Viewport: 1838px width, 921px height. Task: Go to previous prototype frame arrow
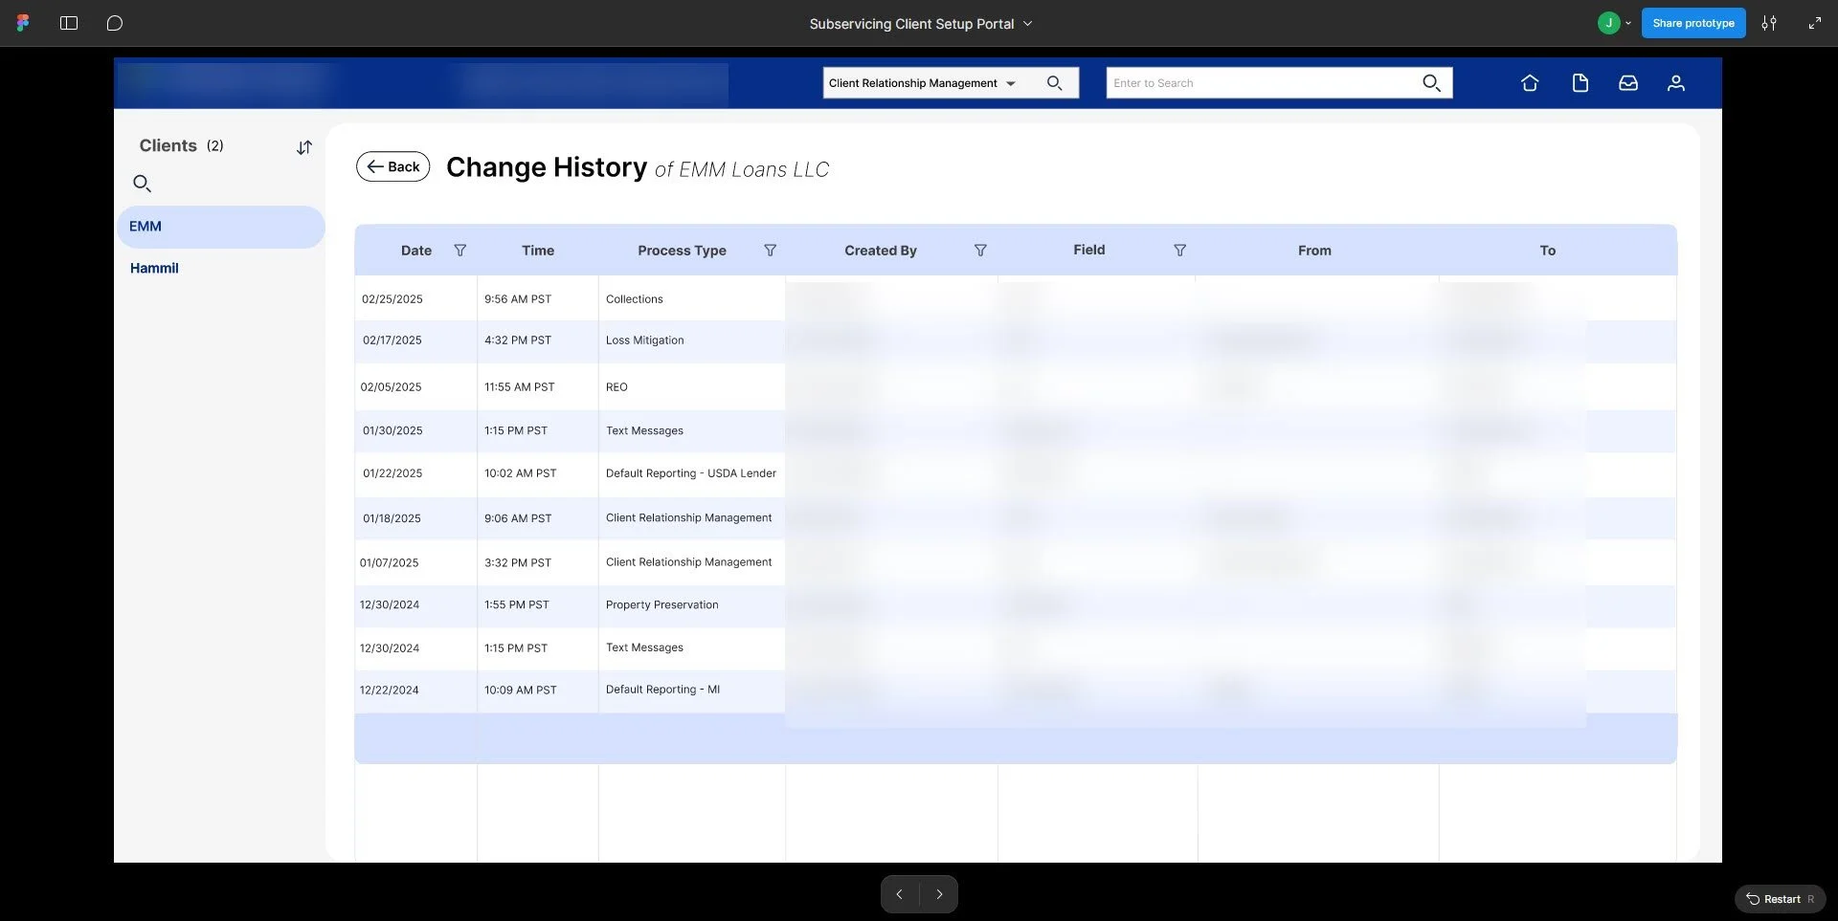[x=899, y=895]
